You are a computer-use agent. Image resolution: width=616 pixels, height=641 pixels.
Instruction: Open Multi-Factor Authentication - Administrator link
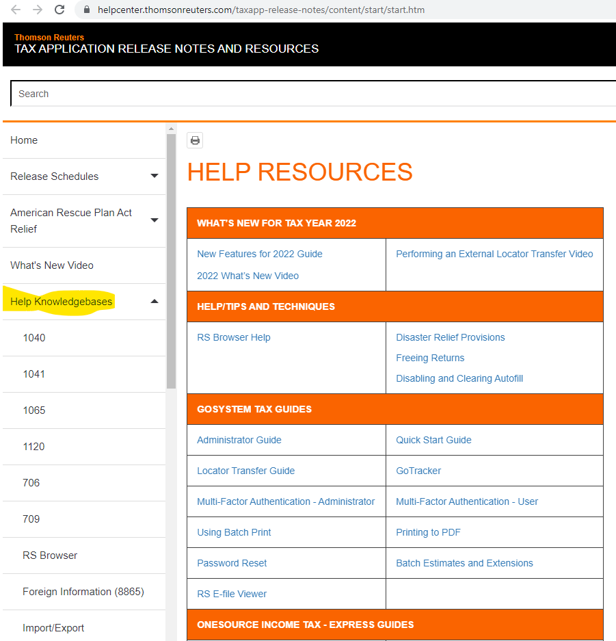point(286,501)
